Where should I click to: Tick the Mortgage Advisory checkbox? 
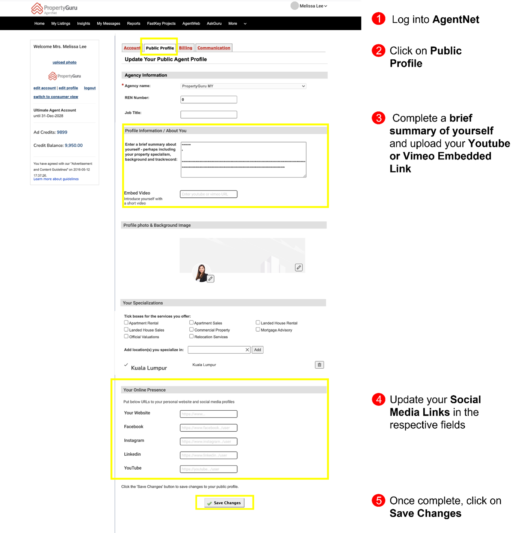click(x=258, y=330)
